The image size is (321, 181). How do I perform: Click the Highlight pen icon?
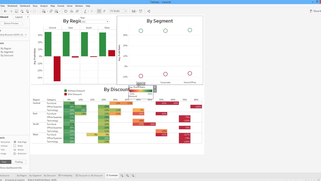tap(85, 11)
